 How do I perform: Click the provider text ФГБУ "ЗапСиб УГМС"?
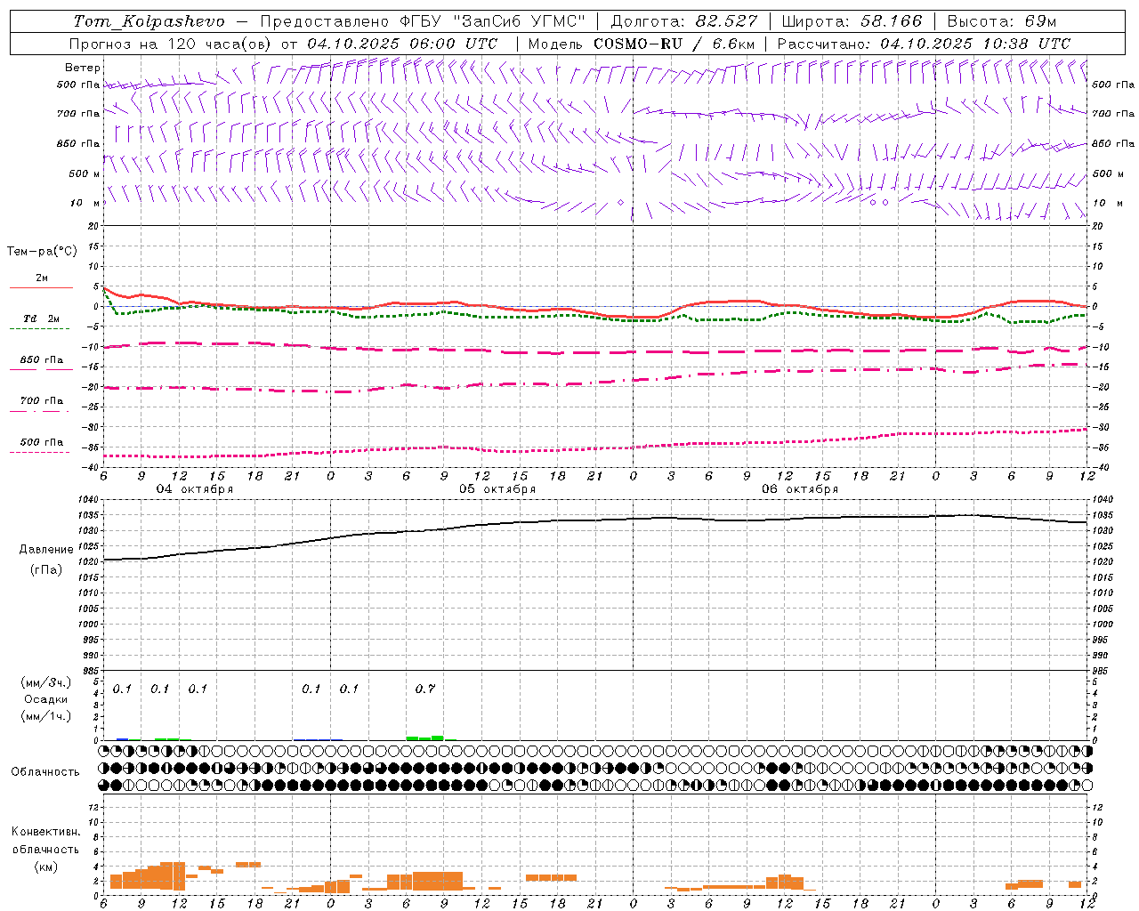tap(492, 21)
